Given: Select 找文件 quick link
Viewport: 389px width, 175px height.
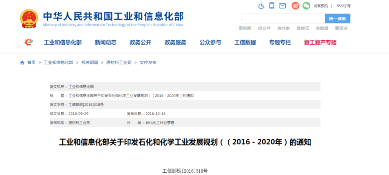Looking at the screenshot, I should (x=264, y=28).
